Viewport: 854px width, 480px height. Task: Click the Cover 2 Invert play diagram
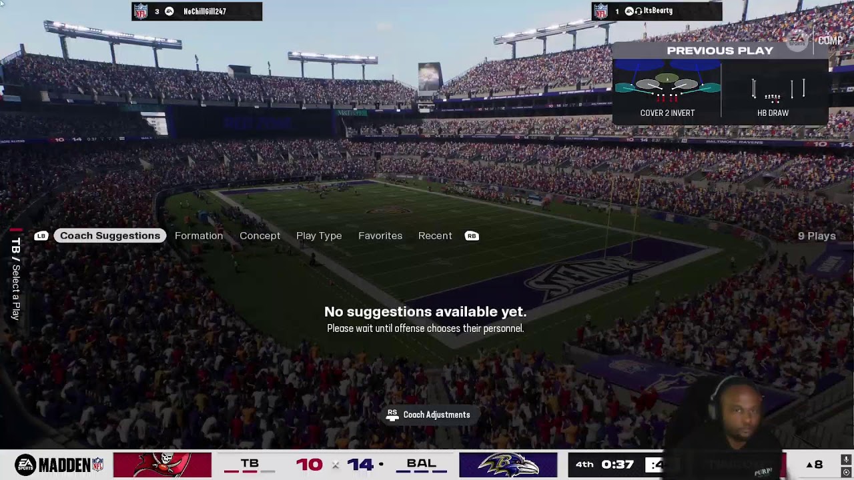[x=667, y=83]
